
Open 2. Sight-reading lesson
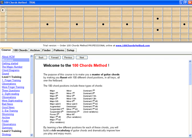point(11,94)
